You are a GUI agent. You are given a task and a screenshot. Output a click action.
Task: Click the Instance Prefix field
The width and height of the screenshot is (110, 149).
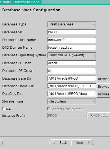click(x=67, y=116)
